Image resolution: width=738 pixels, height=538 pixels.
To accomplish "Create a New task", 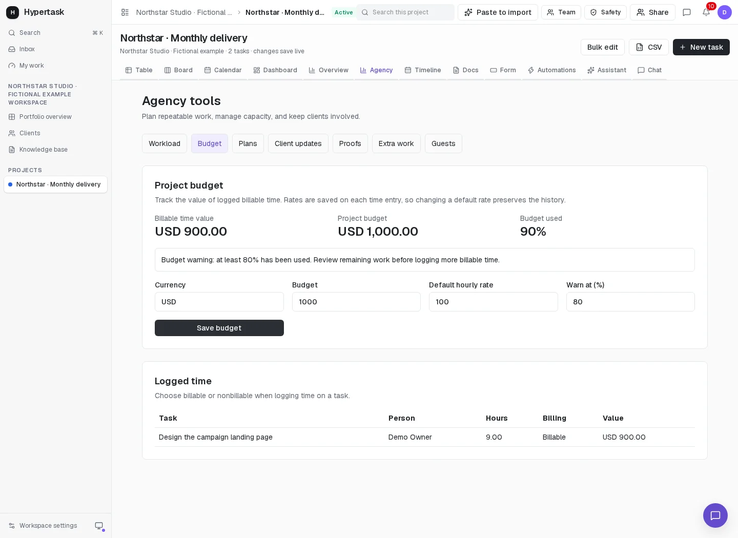I will click(x=701, y=47).
